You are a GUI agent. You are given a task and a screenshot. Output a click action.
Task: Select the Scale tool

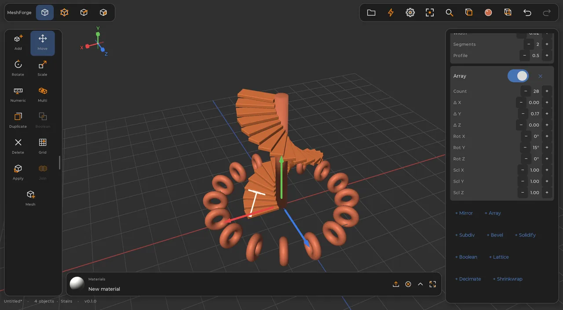pyautogui.click(x=43, y=68)
